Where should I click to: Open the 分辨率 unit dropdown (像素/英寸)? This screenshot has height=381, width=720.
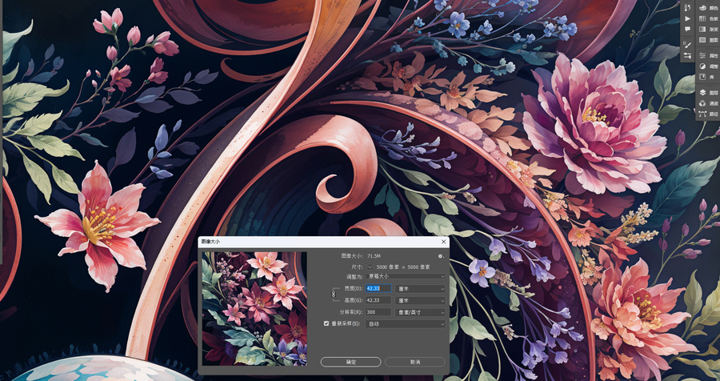point(420,312)
